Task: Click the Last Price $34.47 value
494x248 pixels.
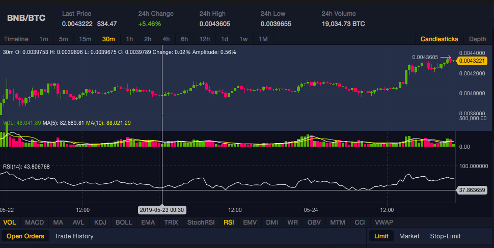Action: [x=107, y=24]
